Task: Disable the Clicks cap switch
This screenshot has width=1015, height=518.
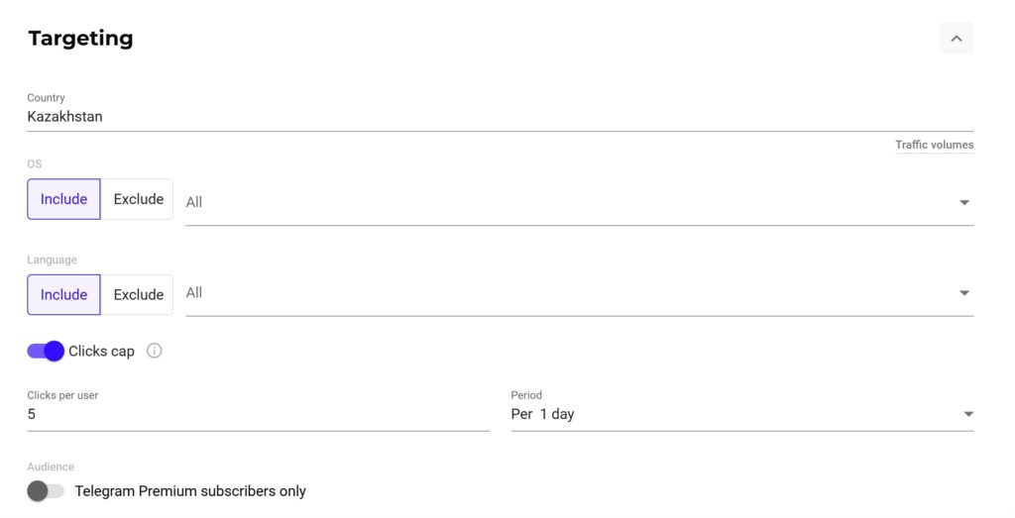Action: pyautogui.click(x=46, y=351)
